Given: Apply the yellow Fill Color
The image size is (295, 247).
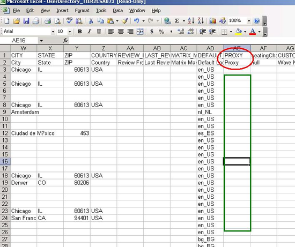Looking at the screenshot, I should tap(238, 32).
